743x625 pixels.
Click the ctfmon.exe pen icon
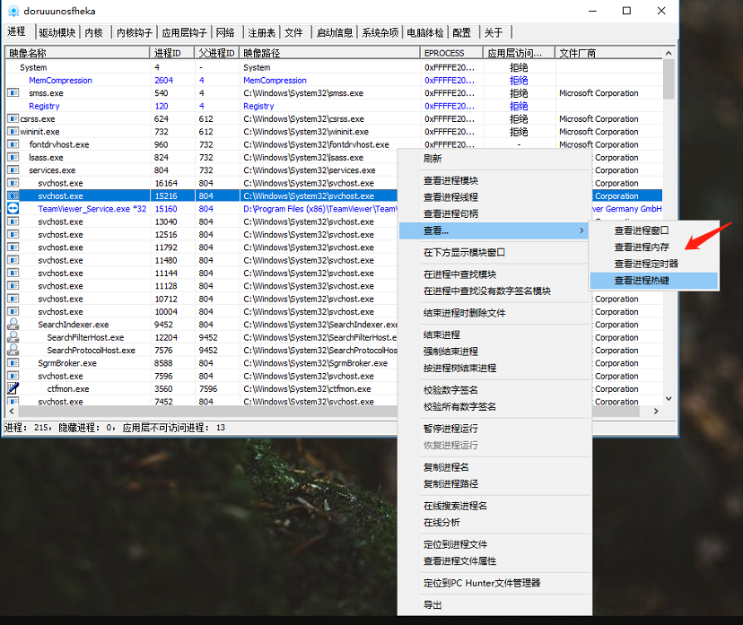[x=13, y=389]
